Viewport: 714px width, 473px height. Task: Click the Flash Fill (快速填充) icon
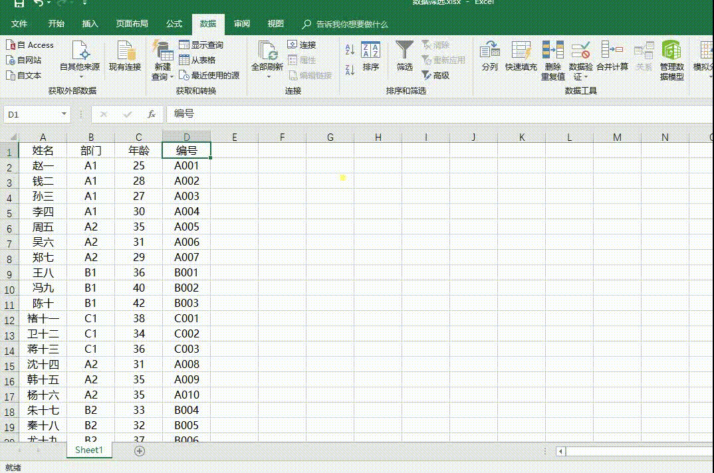(x=521, y=52)
